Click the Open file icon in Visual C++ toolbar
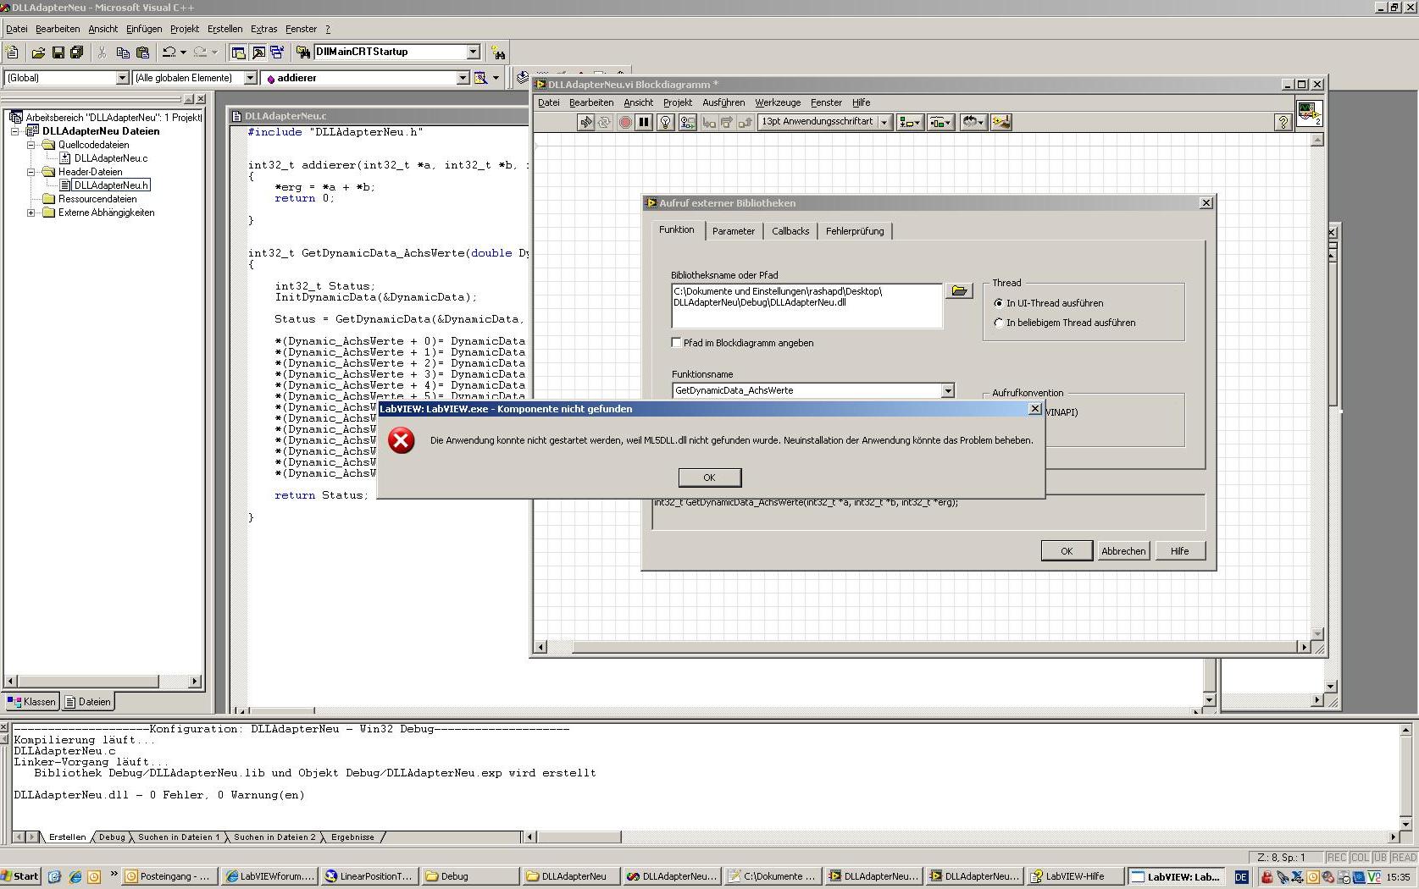This screenshot has height=889, width=1419. (38, 52)
